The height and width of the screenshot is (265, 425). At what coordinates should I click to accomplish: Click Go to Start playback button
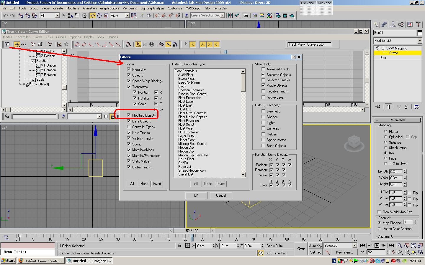point(362,245)
